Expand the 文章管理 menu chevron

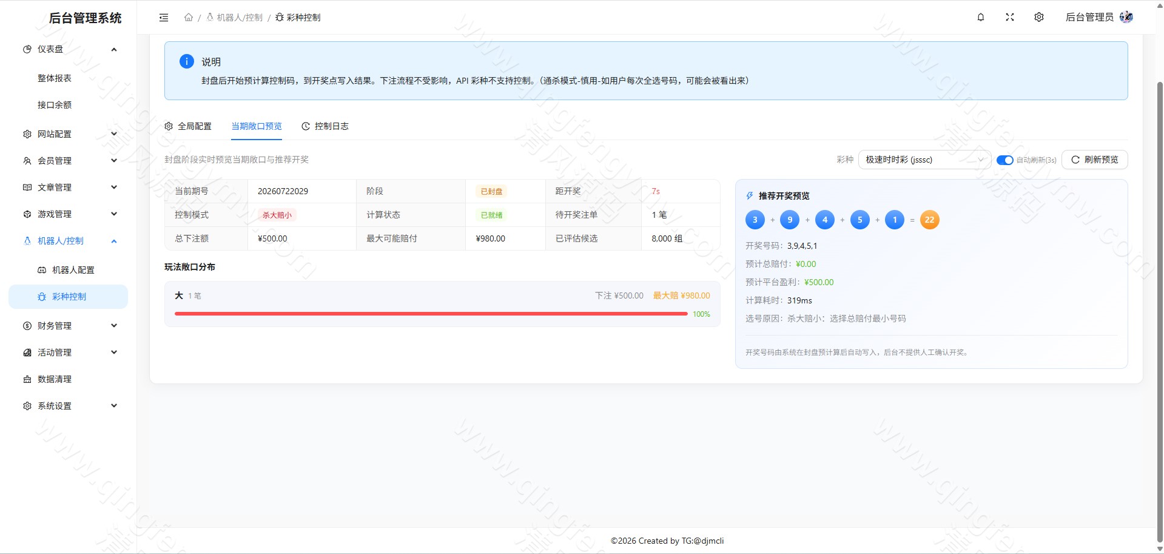pyautogui.click(x=114, y=187)
